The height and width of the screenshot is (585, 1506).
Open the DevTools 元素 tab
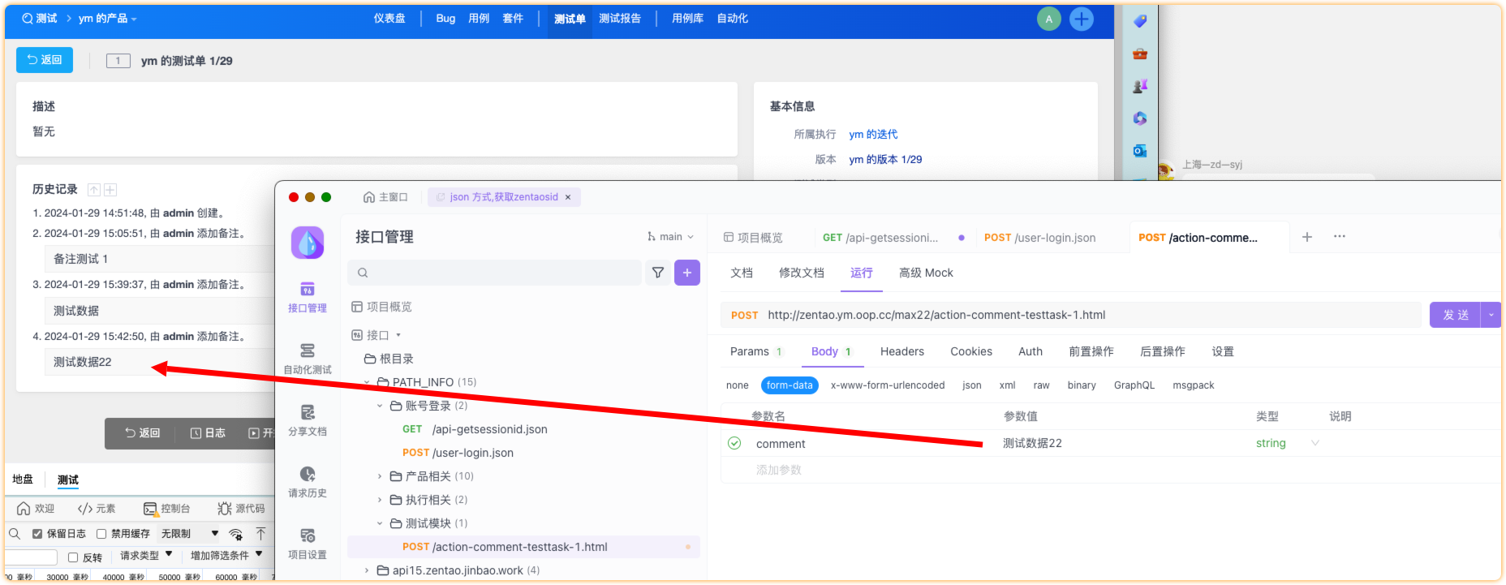[97, 509]
